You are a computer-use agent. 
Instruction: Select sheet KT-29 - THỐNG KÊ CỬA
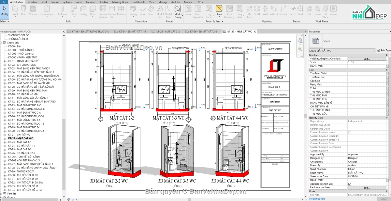(21, 171)
